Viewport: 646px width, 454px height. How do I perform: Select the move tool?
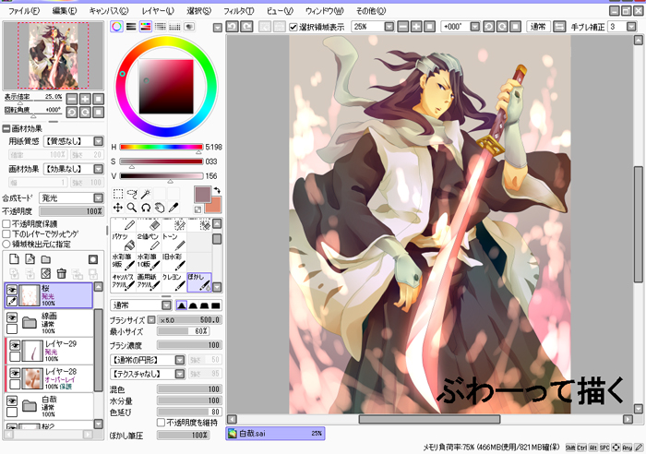click(118, 208)
